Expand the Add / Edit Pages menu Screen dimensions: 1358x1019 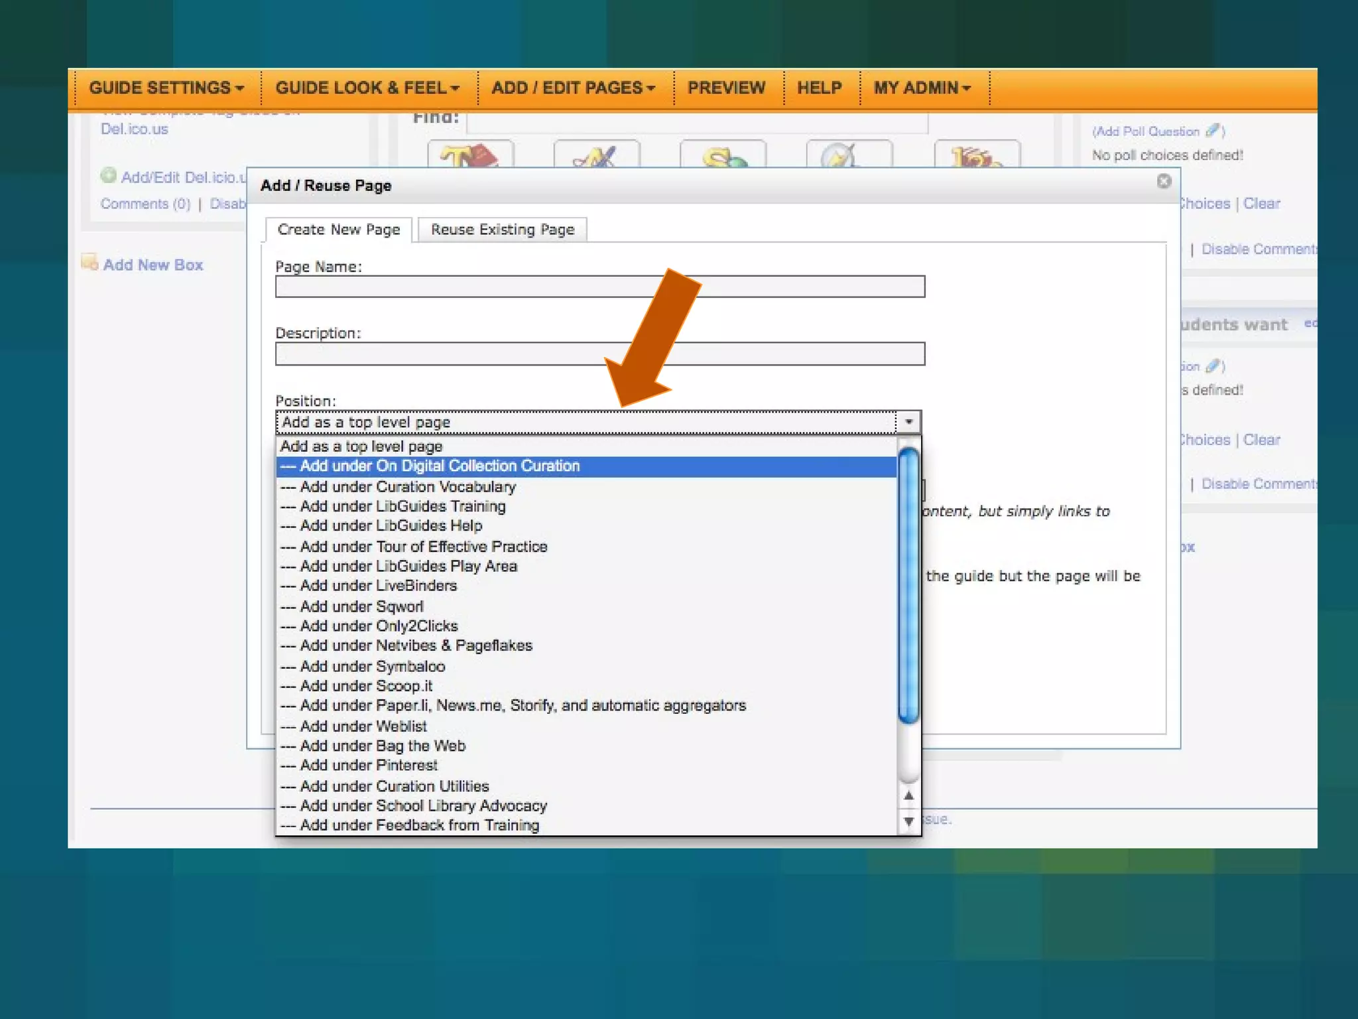[x=573, y=88]
